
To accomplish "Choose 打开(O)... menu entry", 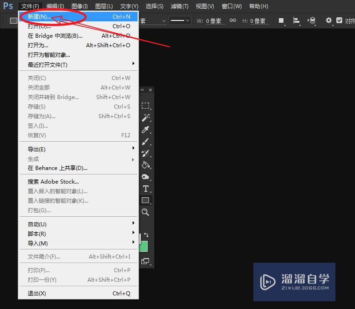I will click(x=78, y=26).
